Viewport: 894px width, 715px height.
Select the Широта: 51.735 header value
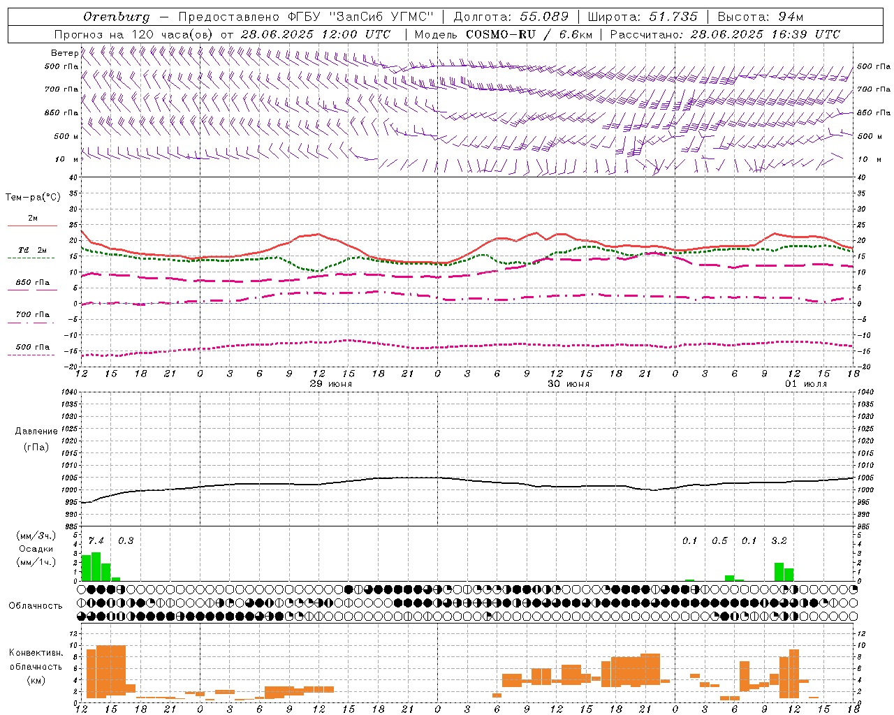point(643,17)
